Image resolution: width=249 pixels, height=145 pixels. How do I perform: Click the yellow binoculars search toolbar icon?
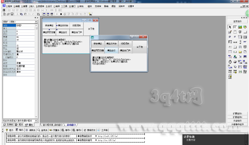tap(90, 14)
